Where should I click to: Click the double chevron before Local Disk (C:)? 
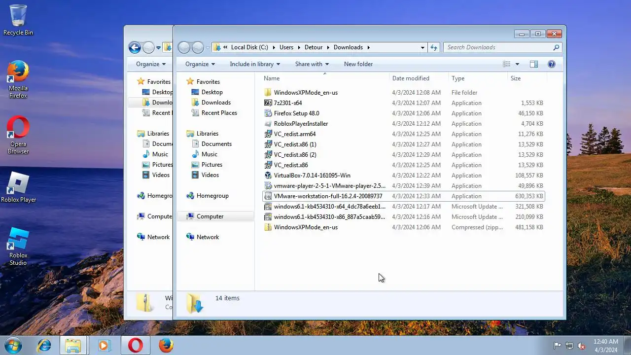point(225,47)
